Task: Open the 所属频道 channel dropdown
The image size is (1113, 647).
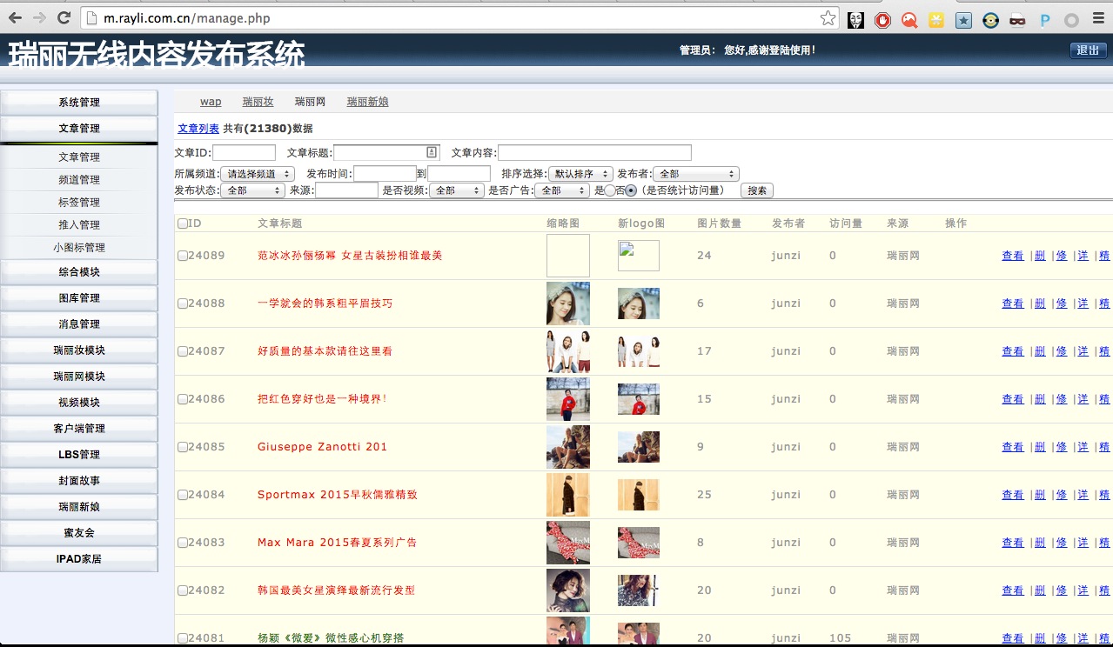Action: click(x=258, y=174)
